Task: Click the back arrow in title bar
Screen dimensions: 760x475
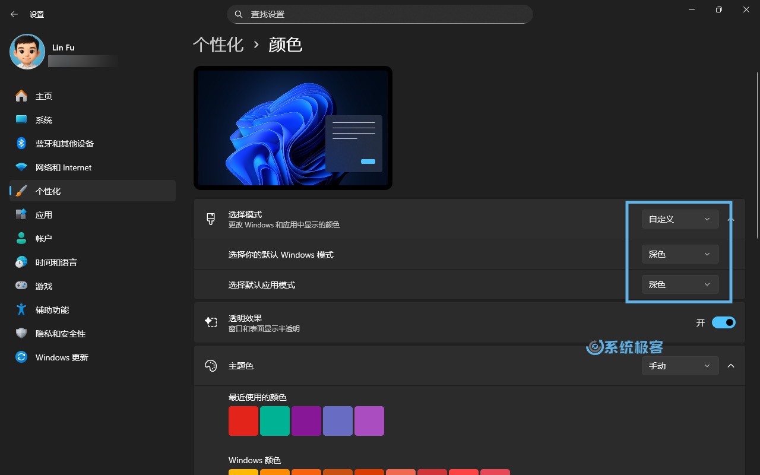Action: [x=14, y=14]
